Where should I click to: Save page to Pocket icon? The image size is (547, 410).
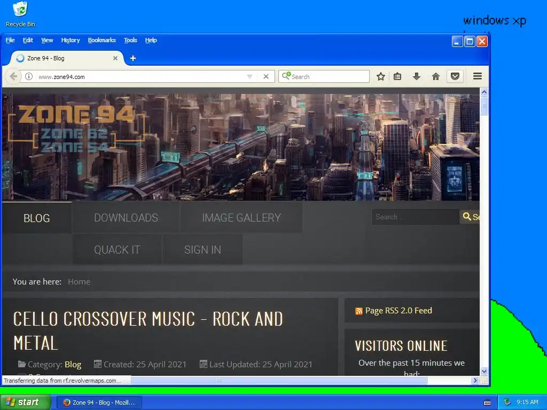tap(455, 76)
